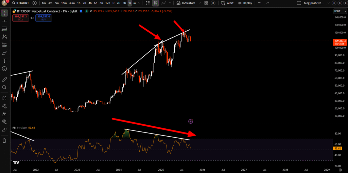
Task: Open the Alert creation dialog
Action: (227, 3)
